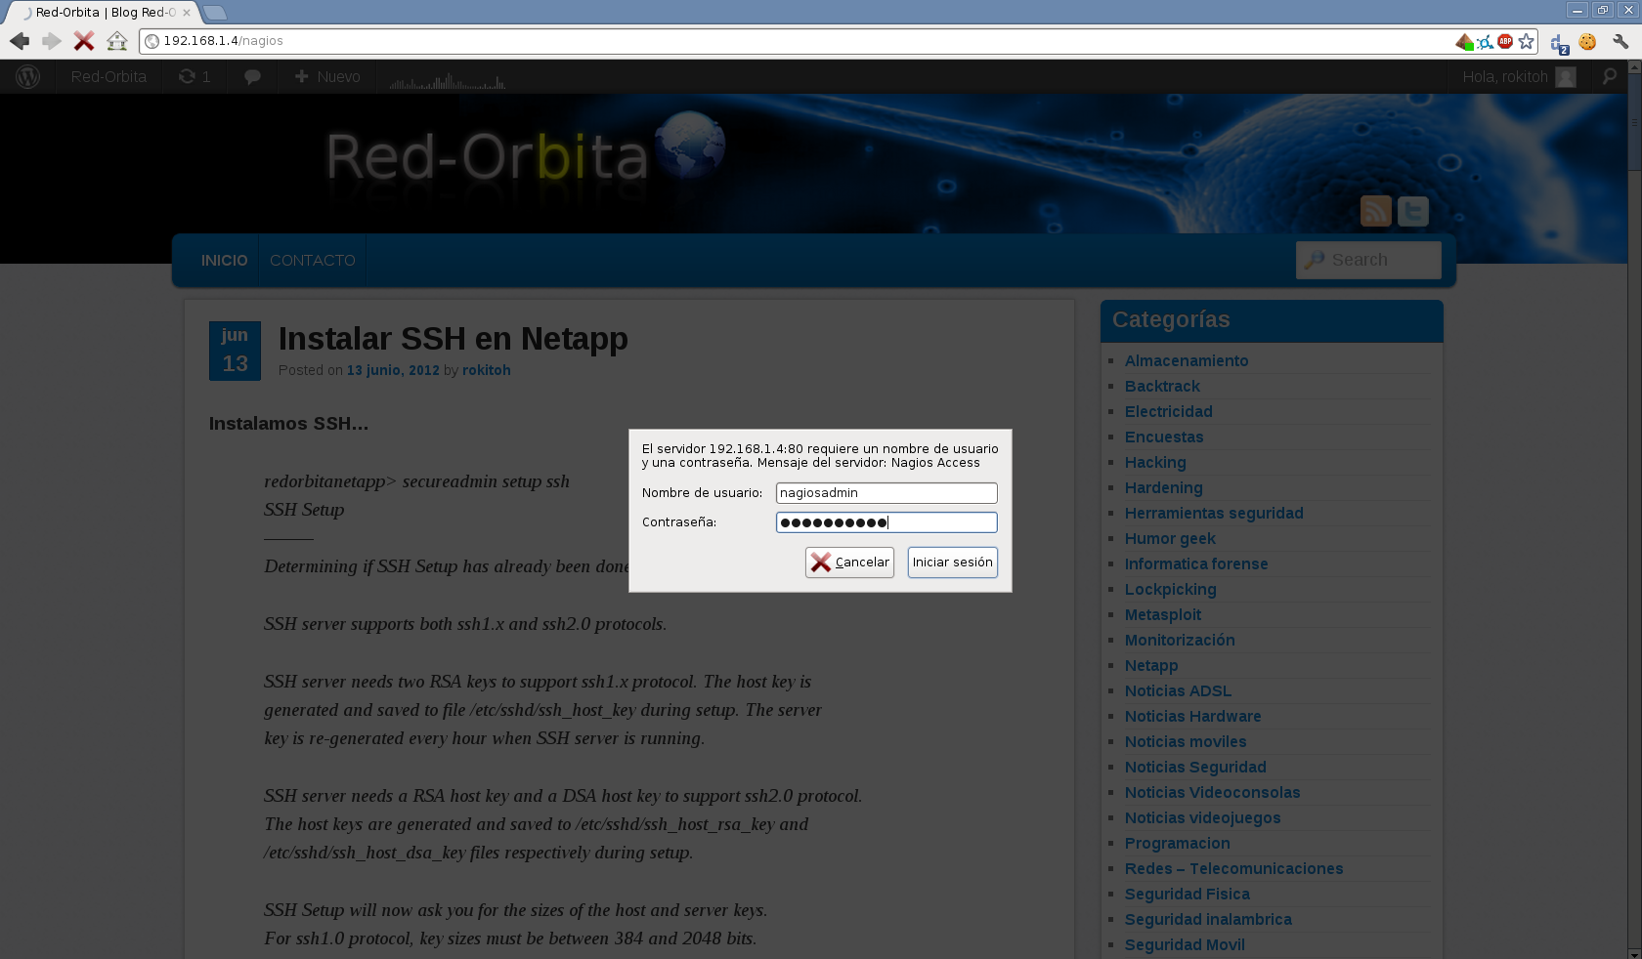This screenshot has width=1642, height=959.
Task: Open the Nuevo menu in the admin bar
Action: (x=327, y=76)
